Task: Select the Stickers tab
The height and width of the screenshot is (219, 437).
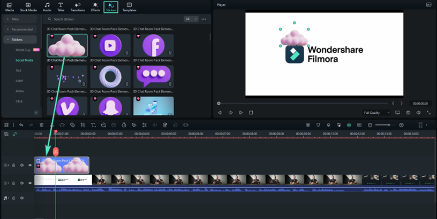Action: [111, 7]
